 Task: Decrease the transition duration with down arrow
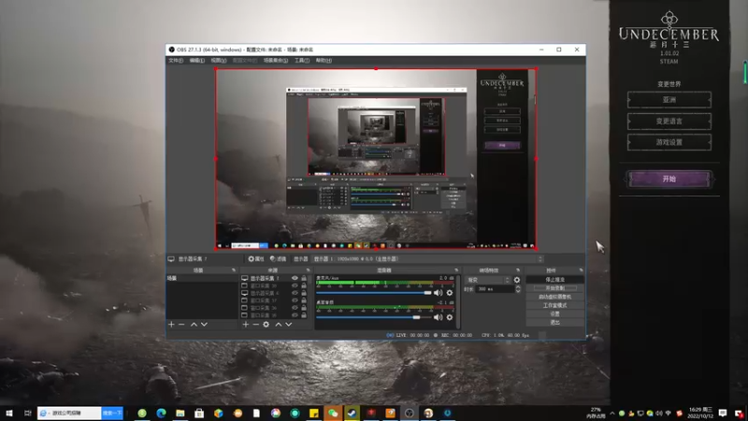tap(518, 291)
